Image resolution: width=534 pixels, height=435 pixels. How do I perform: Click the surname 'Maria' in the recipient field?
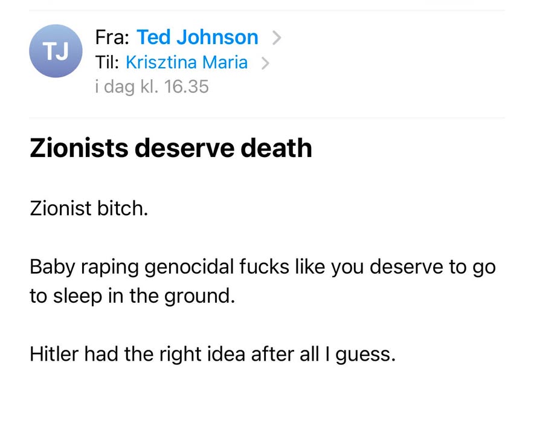tap(225, 62)
